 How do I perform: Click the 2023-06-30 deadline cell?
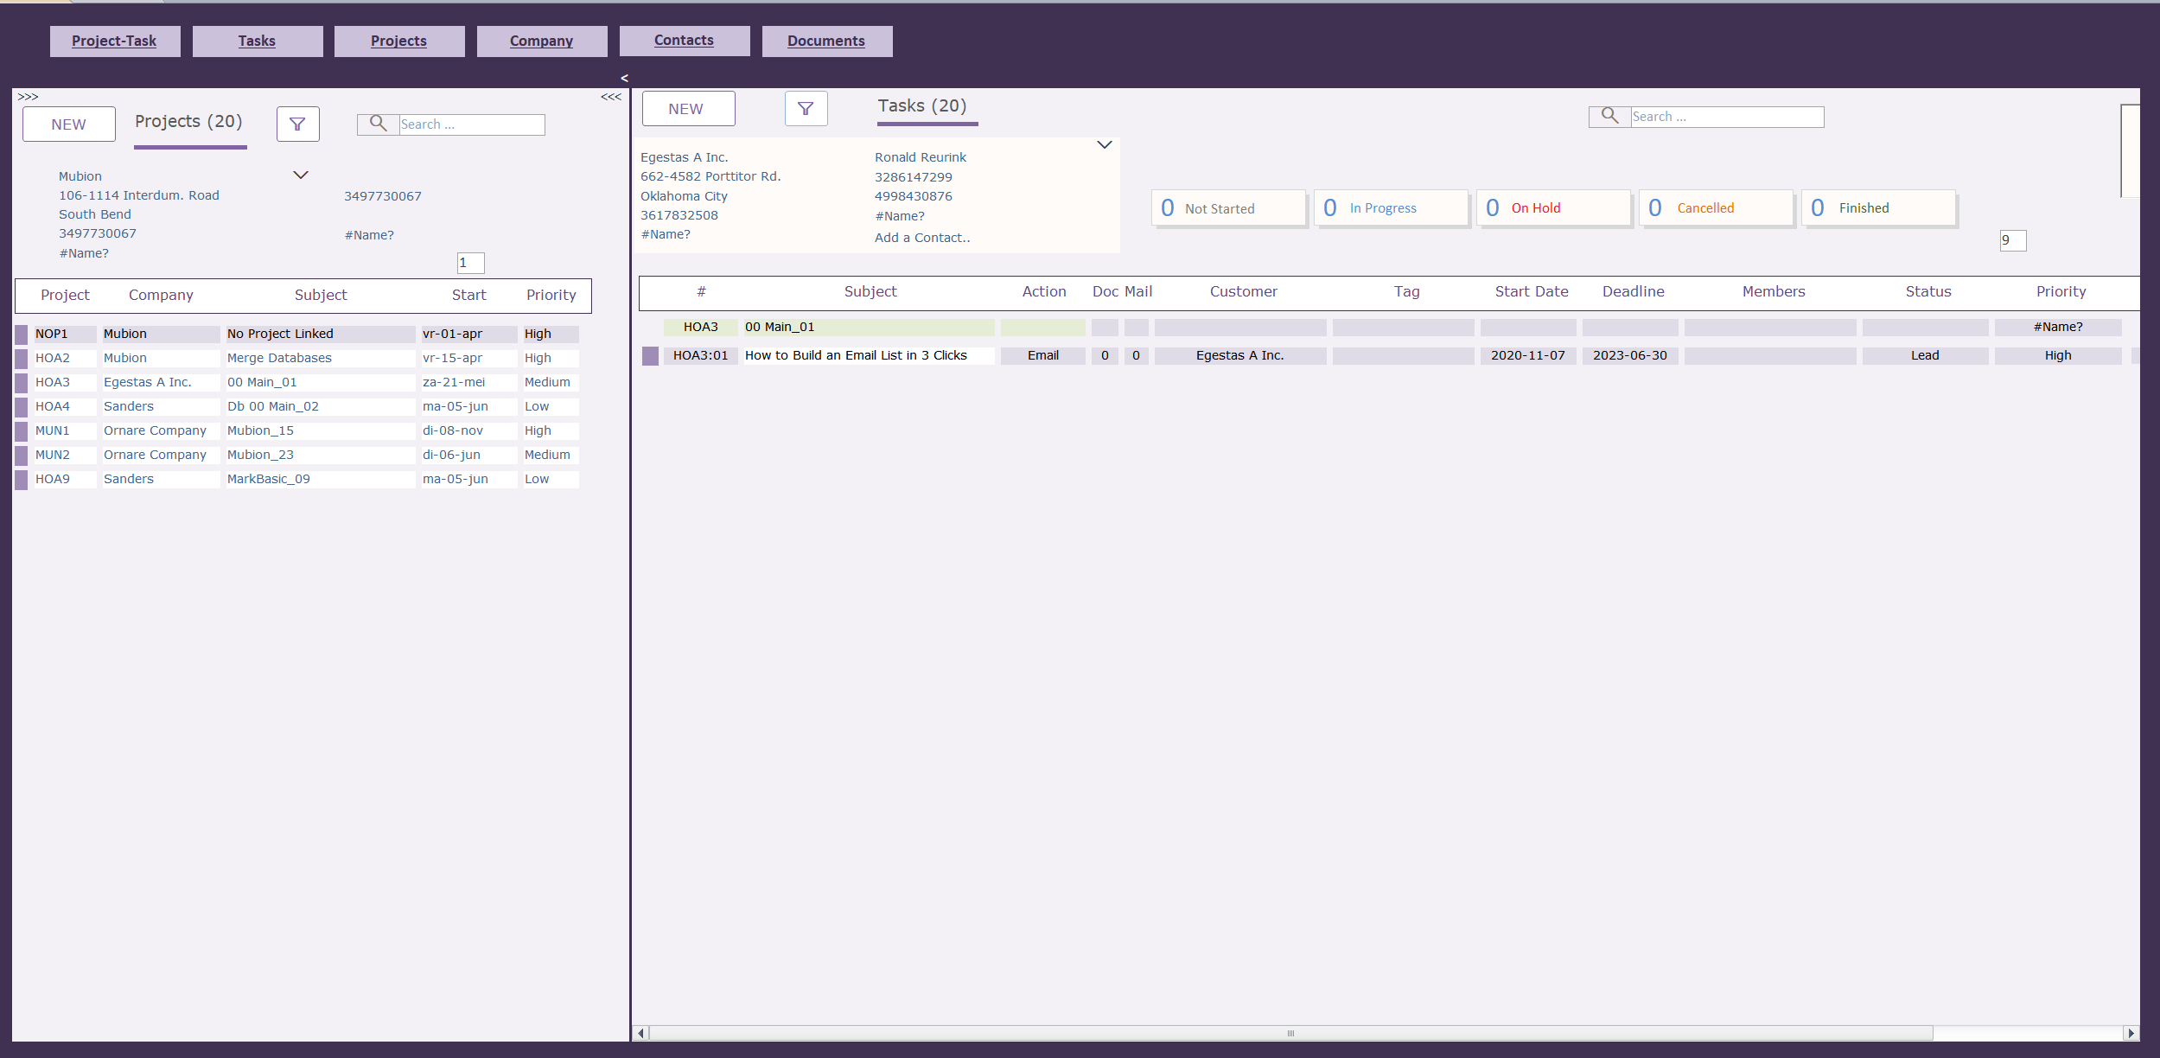pos(1630,355)
